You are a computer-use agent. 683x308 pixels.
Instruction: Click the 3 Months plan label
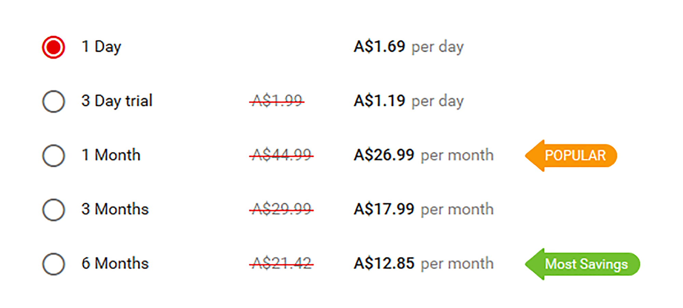coord(115,209)
